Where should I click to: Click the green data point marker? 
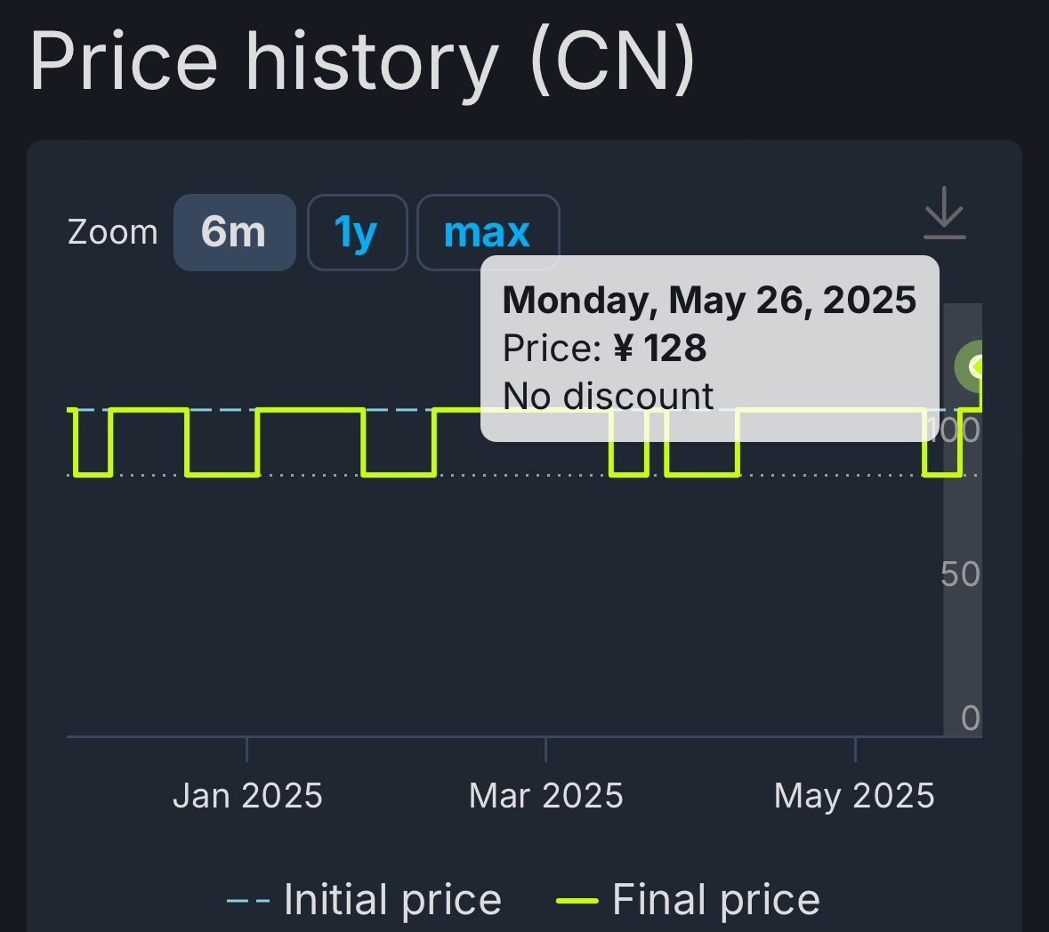(x=969, y=366)
